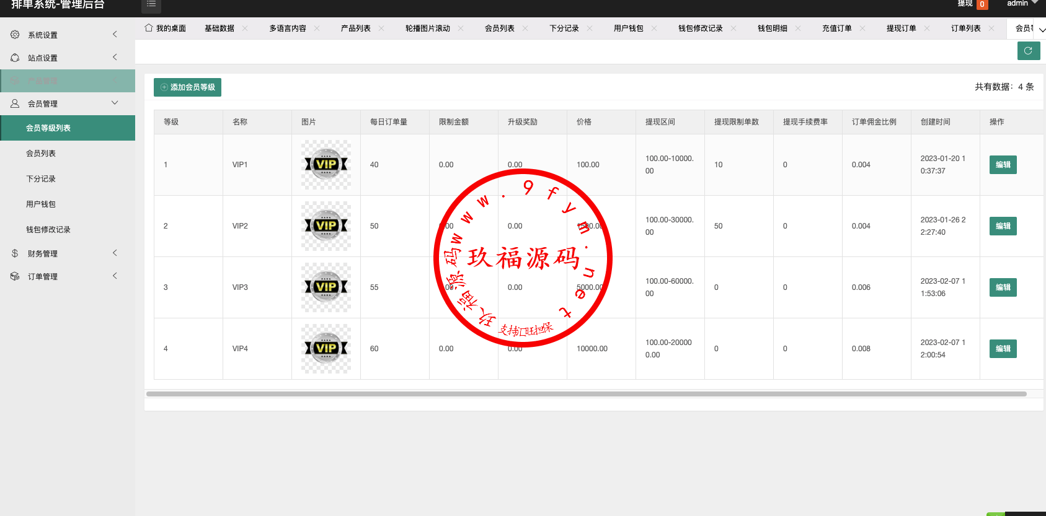
Task: Expand the 系统设置 menu
Action: [115, 35]
